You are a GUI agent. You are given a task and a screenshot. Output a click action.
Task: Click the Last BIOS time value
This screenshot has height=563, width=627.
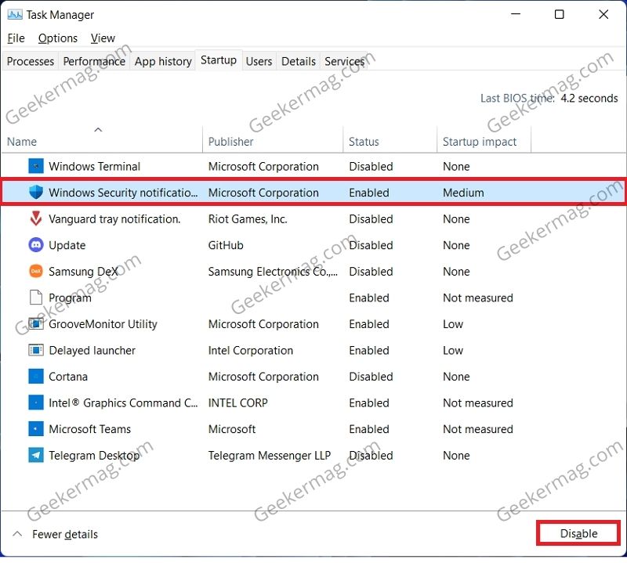tap(589, 99)
